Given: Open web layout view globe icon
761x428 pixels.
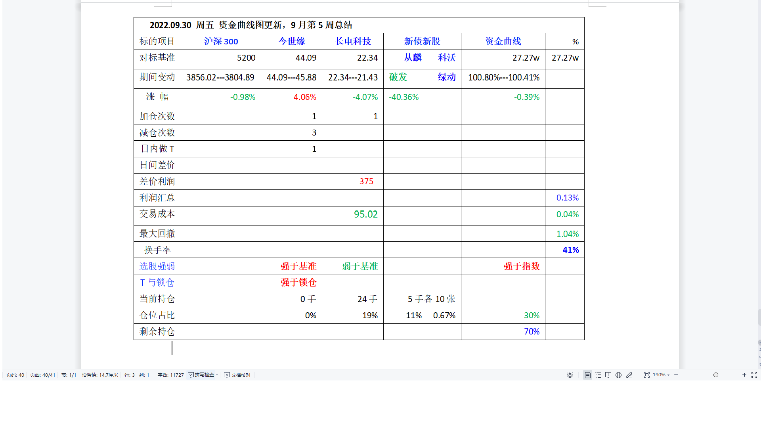Looking at the screenshot, I should point(618,375).
